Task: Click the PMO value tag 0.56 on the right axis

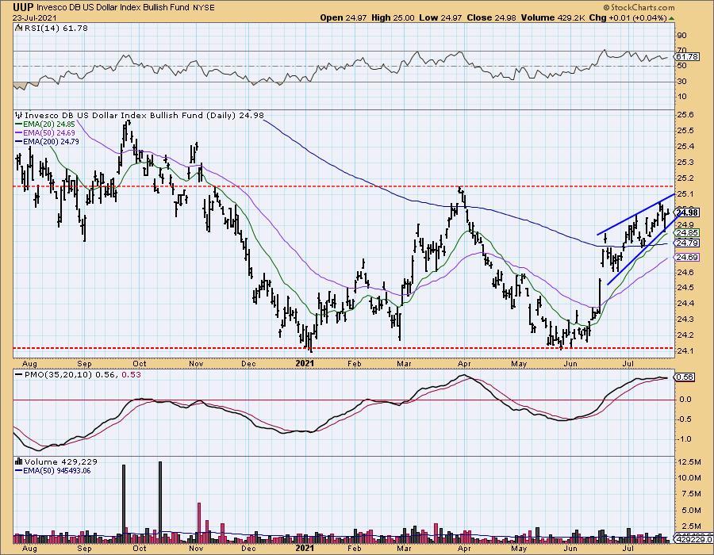Action: (x=684, y=377)
